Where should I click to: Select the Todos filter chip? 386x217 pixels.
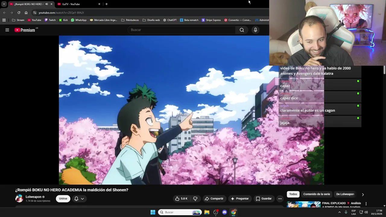pyautogui.click(x=293, y=194)
